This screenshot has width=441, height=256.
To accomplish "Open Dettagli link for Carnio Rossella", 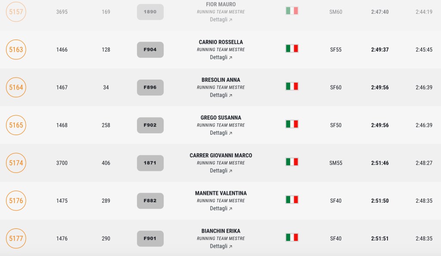I will [221, 57].
